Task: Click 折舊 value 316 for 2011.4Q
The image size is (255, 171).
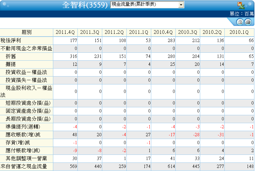Action: (x=73, y=56)
